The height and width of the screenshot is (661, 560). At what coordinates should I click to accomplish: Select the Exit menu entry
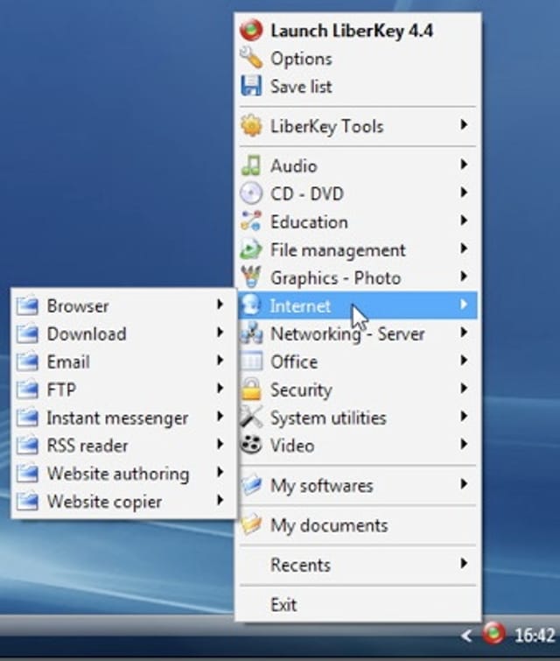(x=358, y=604)
